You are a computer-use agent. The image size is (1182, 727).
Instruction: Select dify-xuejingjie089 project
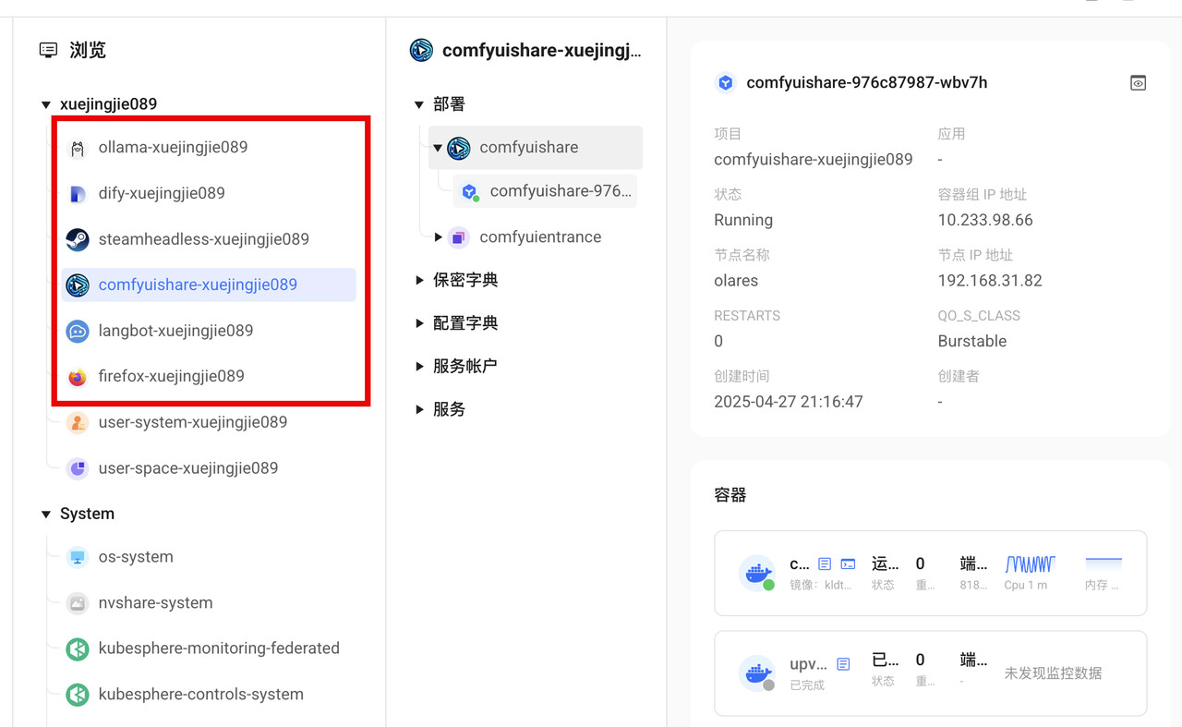click(x=162, y=193)
